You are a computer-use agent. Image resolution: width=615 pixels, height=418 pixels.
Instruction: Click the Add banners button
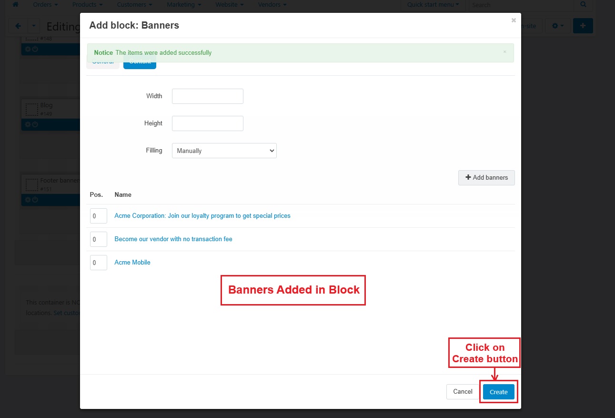click(486, 177)
